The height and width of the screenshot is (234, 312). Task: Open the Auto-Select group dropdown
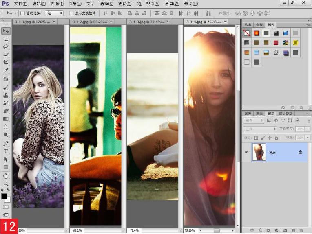tap(54, 13)
